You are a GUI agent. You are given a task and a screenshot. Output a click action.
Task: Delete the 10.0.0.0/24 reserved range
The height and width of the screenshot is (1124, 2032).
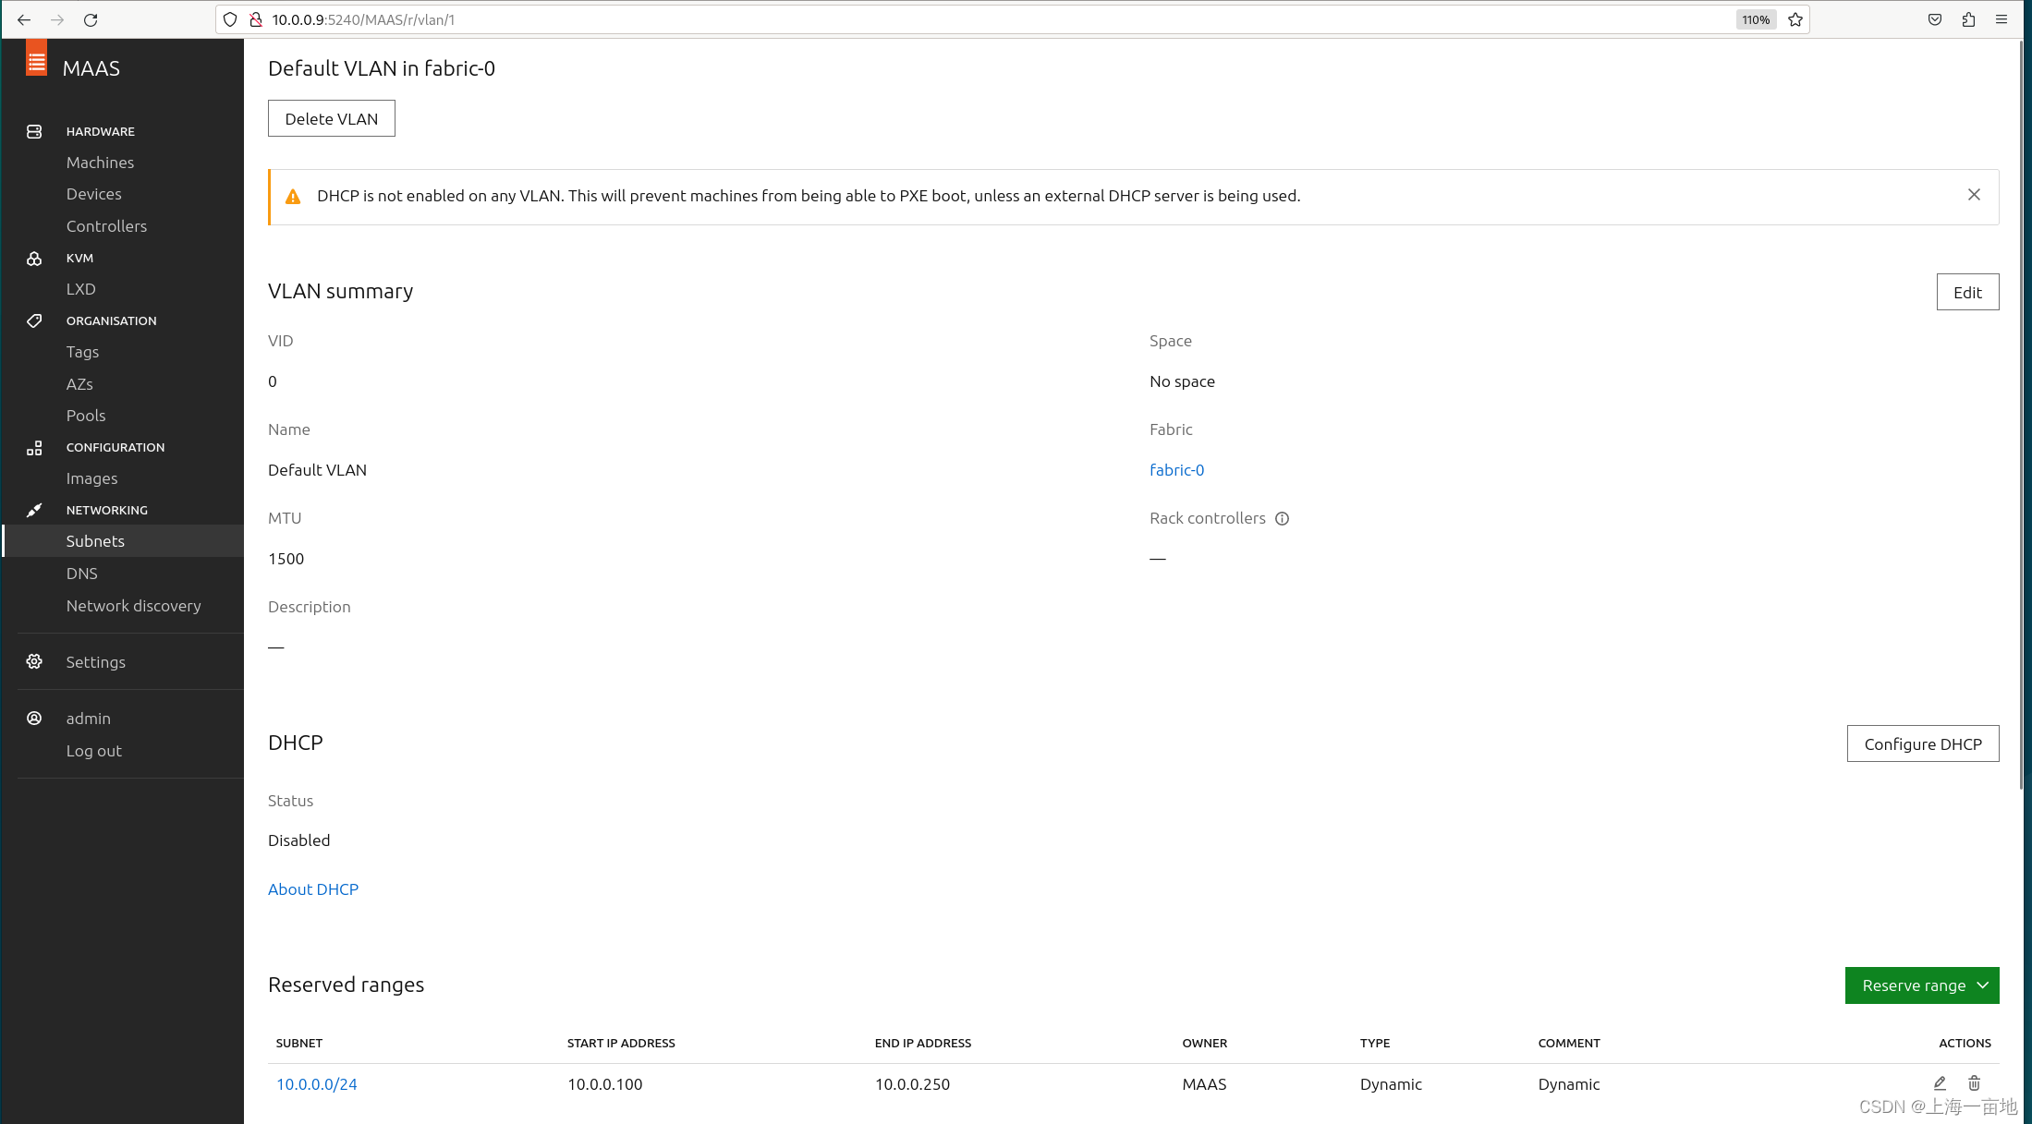(x=1974, y=1082)
